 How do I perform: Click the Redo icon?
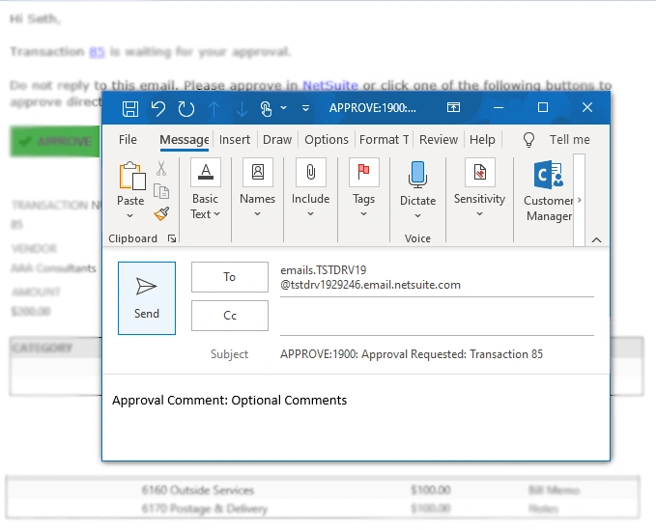[185, 108]
